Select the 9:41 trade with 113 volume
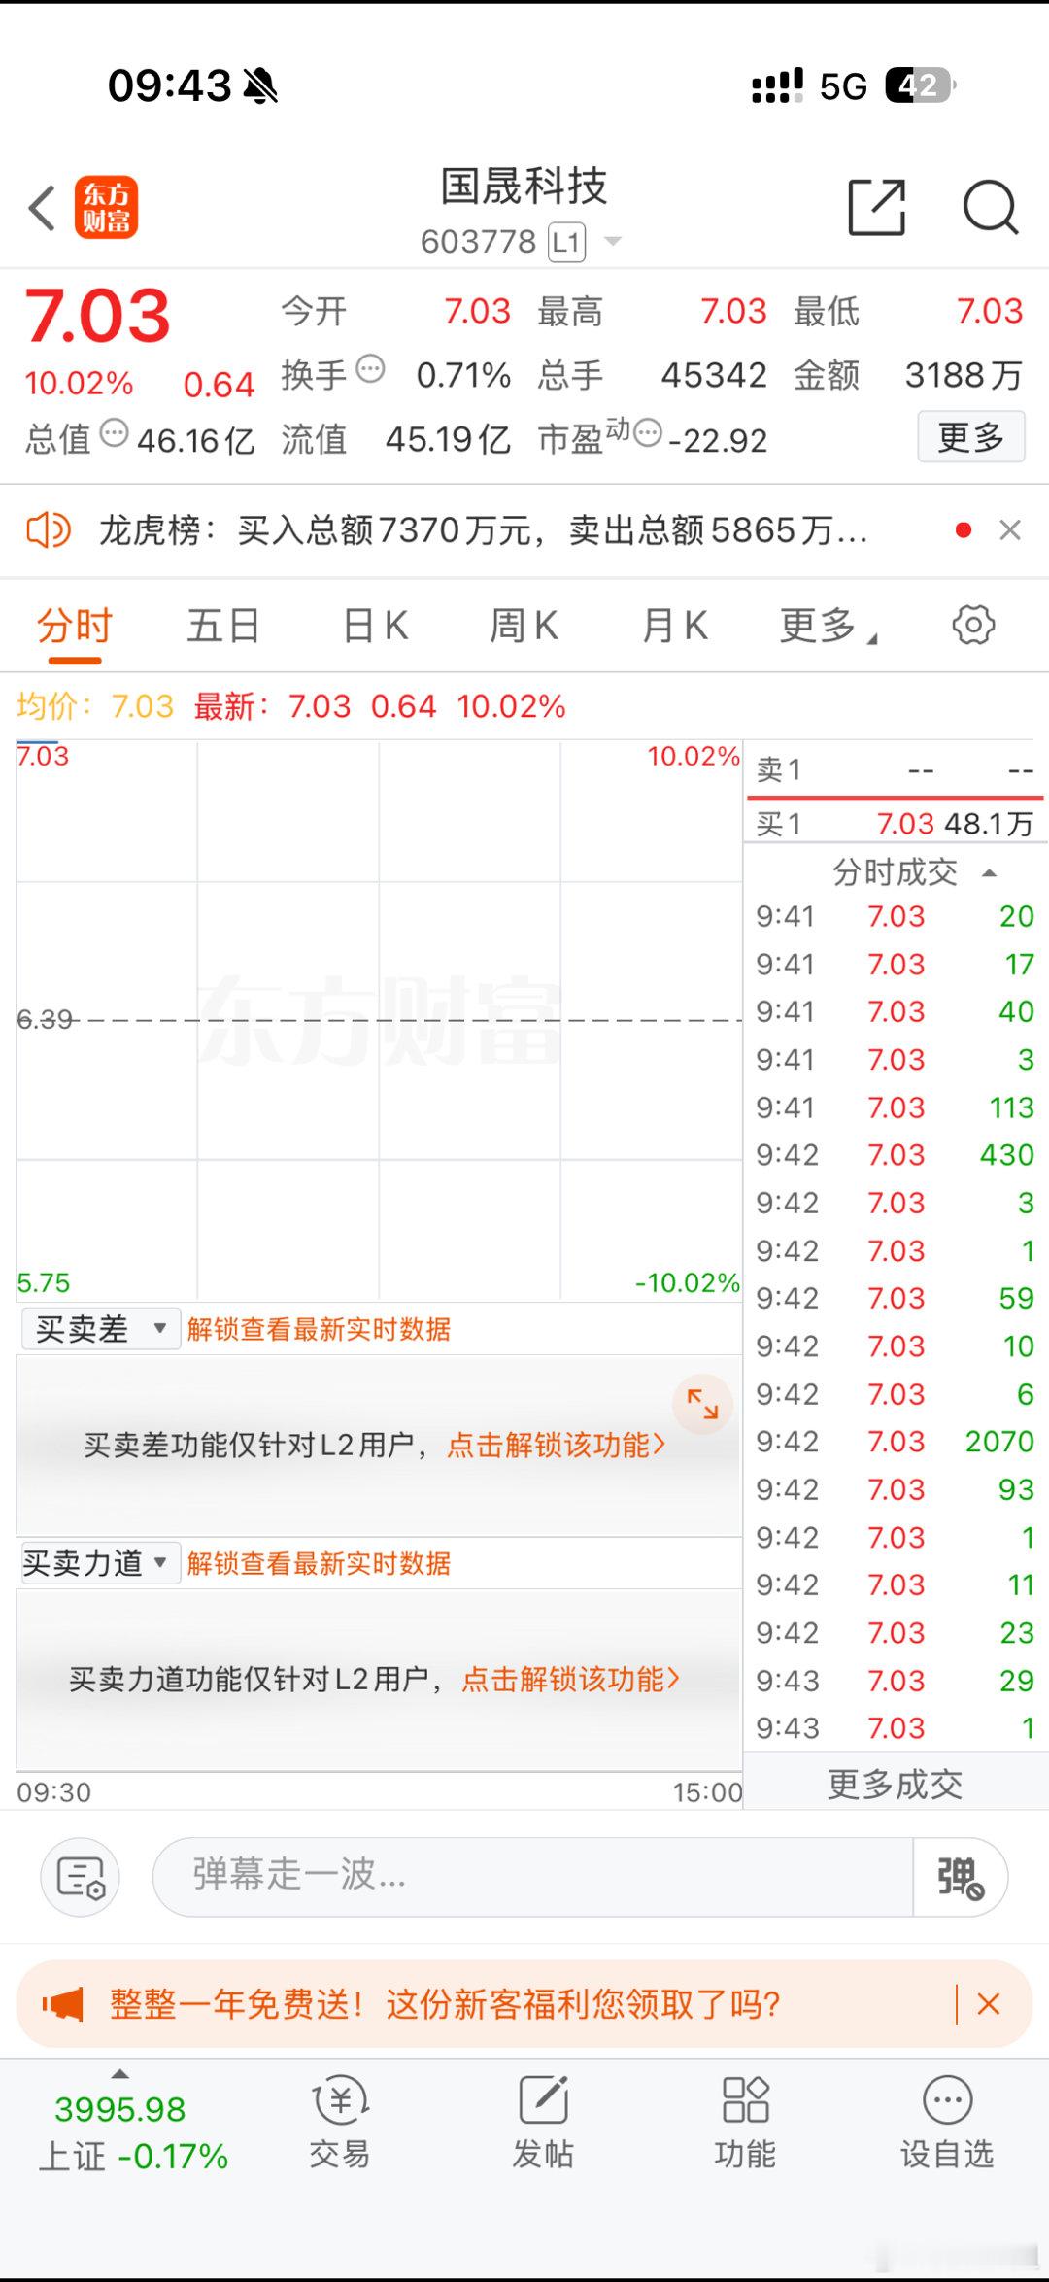Viewport: 1049px width, 2282px height. 895,1107
